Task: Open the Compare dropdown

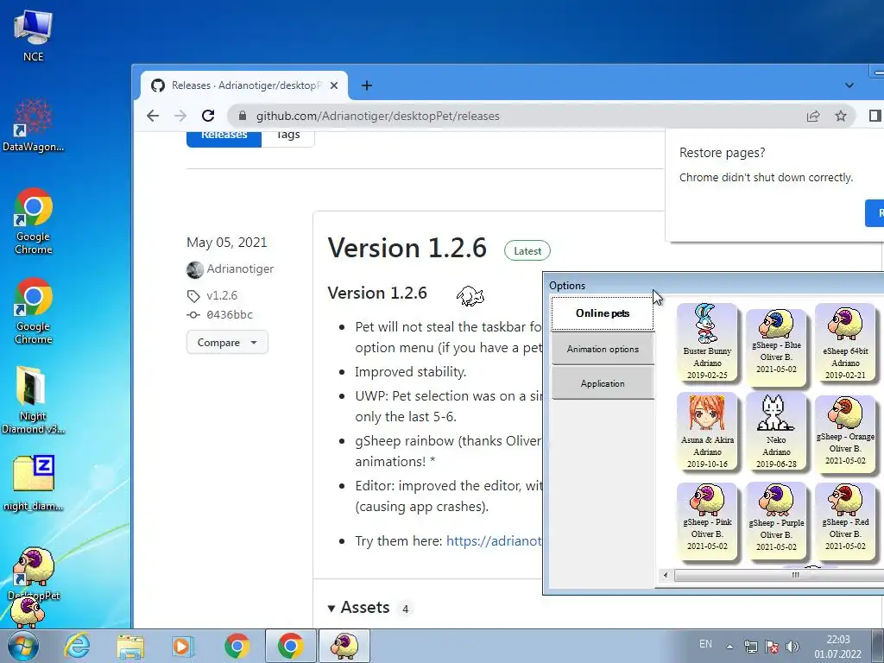Action: tap(227, 342)
